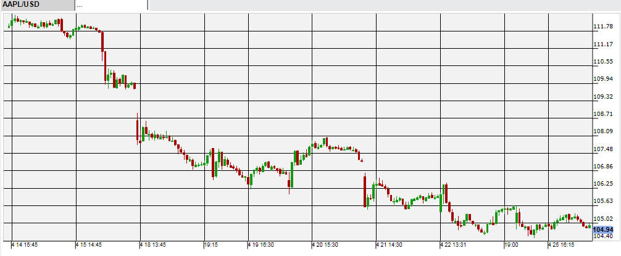Image resolution: width=621 pixels, height=256 pixels.
Task: Select the 4 20 15:30 time marker
Action: (326, 245)
